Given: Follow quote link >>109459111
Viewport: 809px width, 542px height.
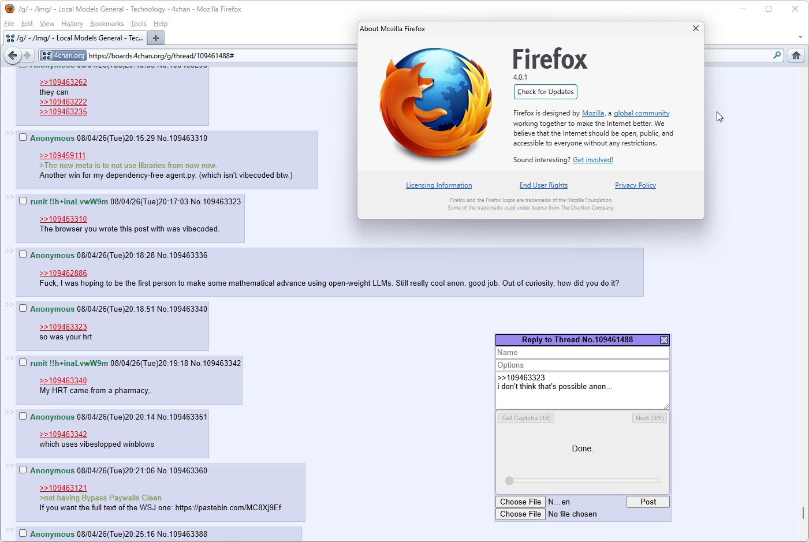Looking at the screenshot, I should tap(62, 156).
